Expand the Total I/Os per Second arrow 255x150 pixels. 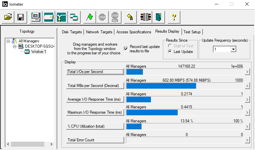[247, 72]
